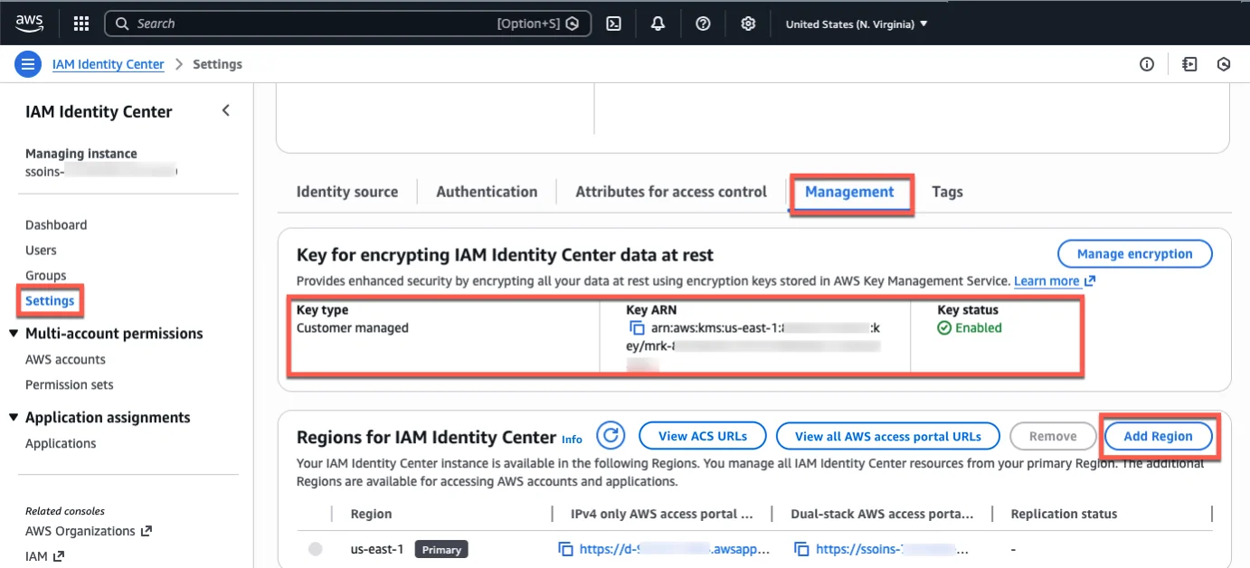Collapse the IAM Identity Center sidebar
The width and height of the screenshot is (1250, 568).
pos(225,109)
